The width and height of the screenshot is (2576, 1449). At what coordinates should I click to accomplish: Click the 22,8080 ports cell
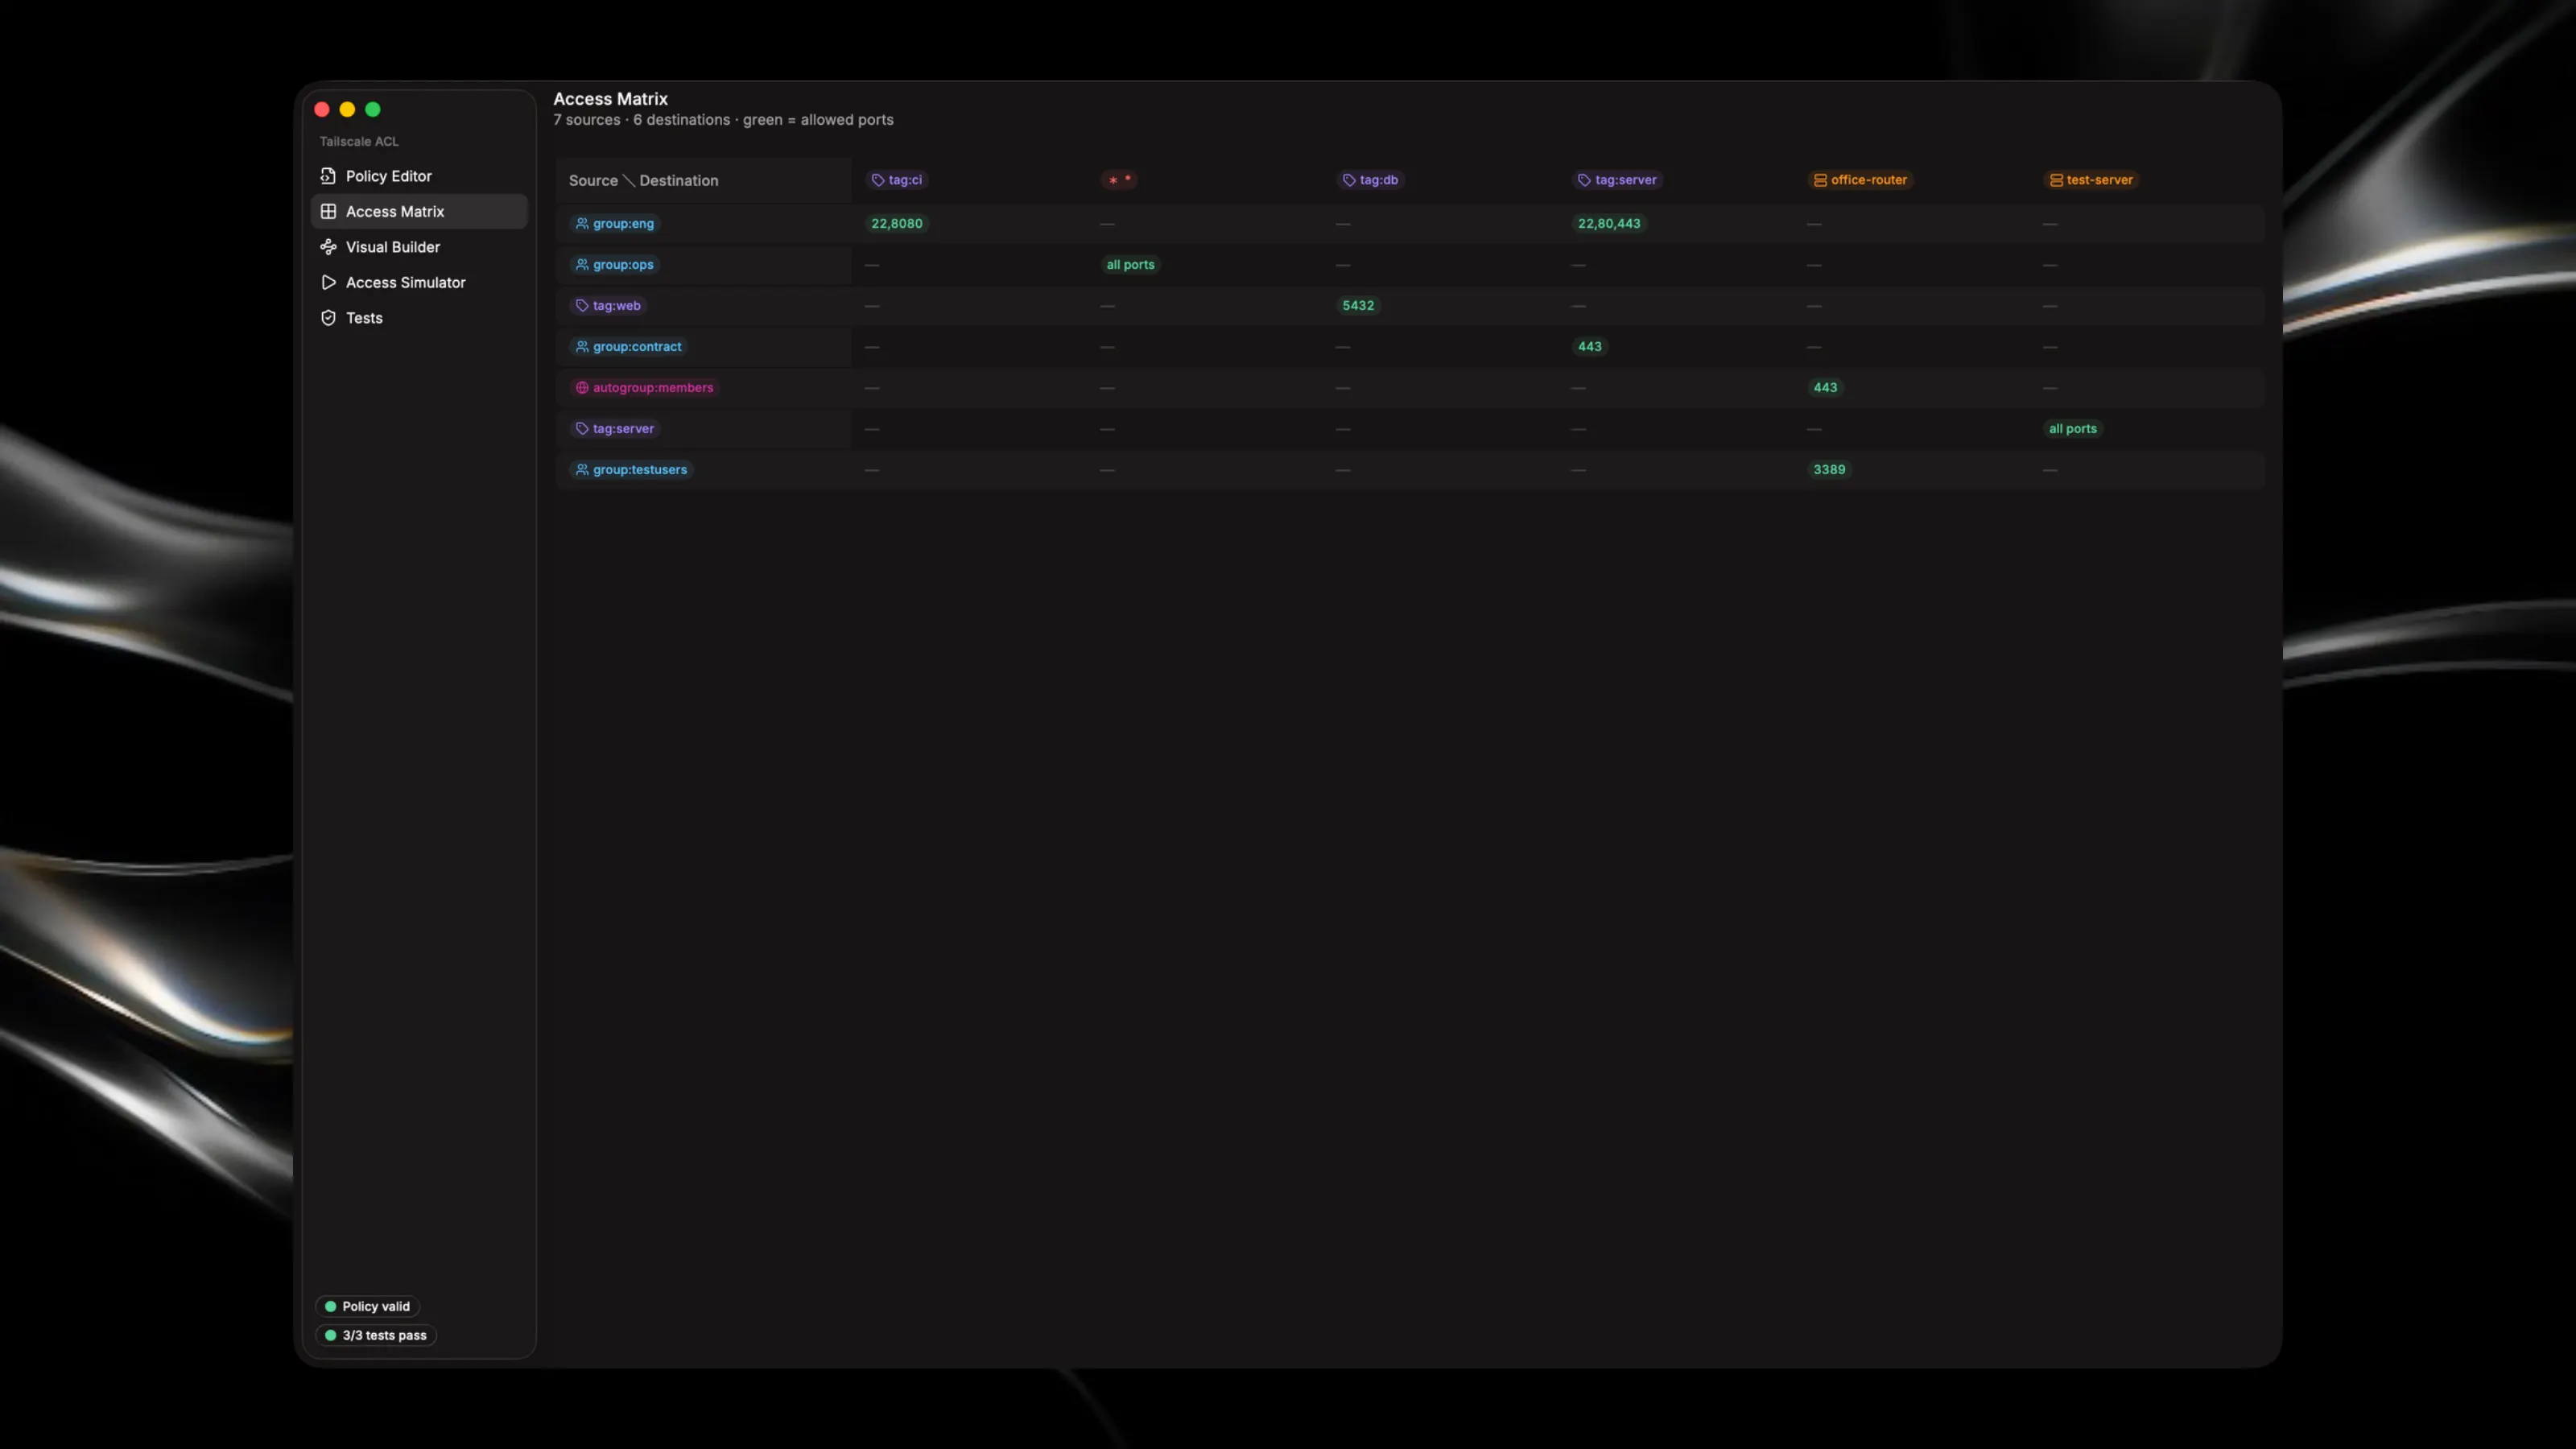point(897,223)
